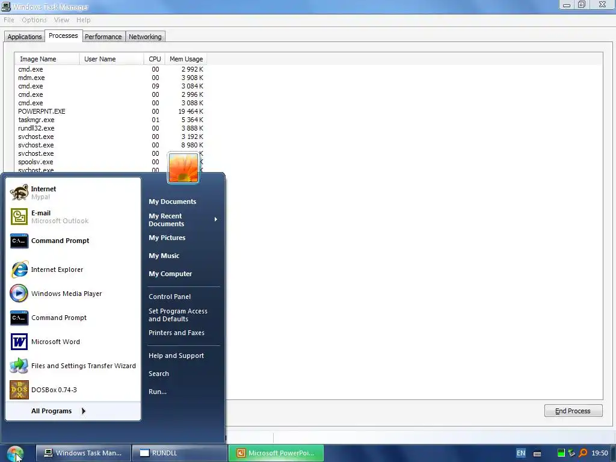This screenshot has height=462, width=616.
Task: Open Task Manager Help menu
Action: click(83, 20)
